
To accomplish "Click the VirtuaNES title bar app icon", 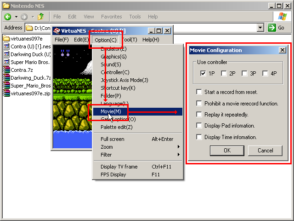I will [57, 31].
